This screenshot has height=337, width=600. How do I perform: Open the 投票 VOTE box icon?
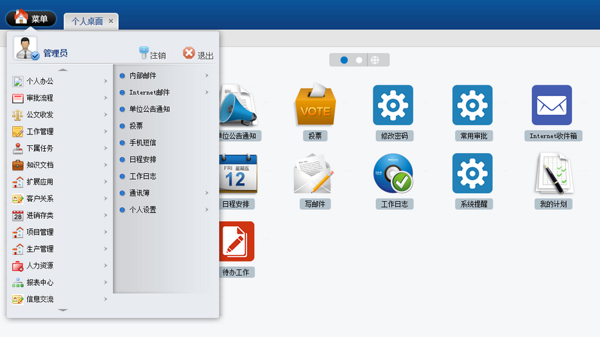[x=315, y=105]
